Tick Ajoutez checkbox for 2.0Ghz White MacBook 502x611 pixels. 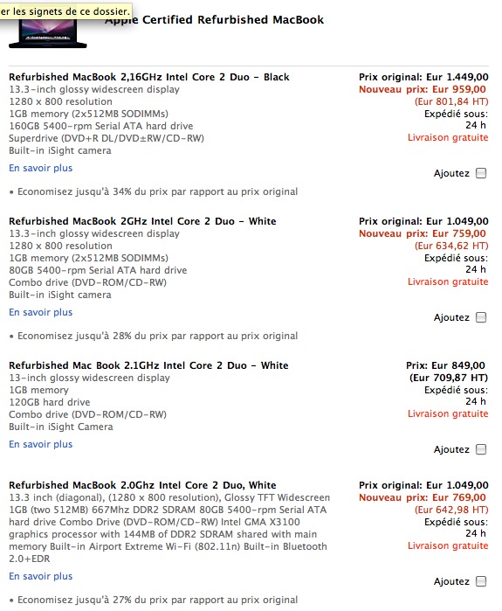(x=481, y=581)
